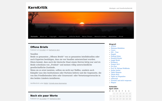162x101 pixels.
Task: Open DIG - Trier blogroll link
Action: [115, 52]
